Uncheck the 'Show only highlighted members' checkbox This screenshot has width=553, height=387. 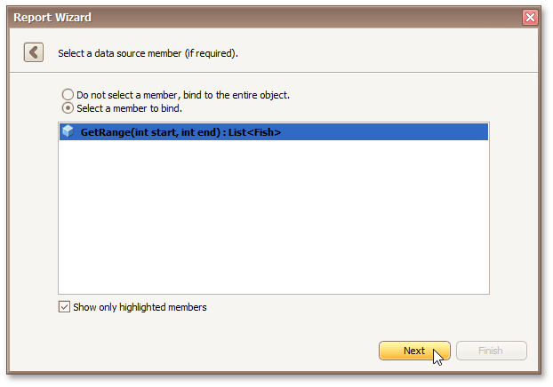point(64,307)
